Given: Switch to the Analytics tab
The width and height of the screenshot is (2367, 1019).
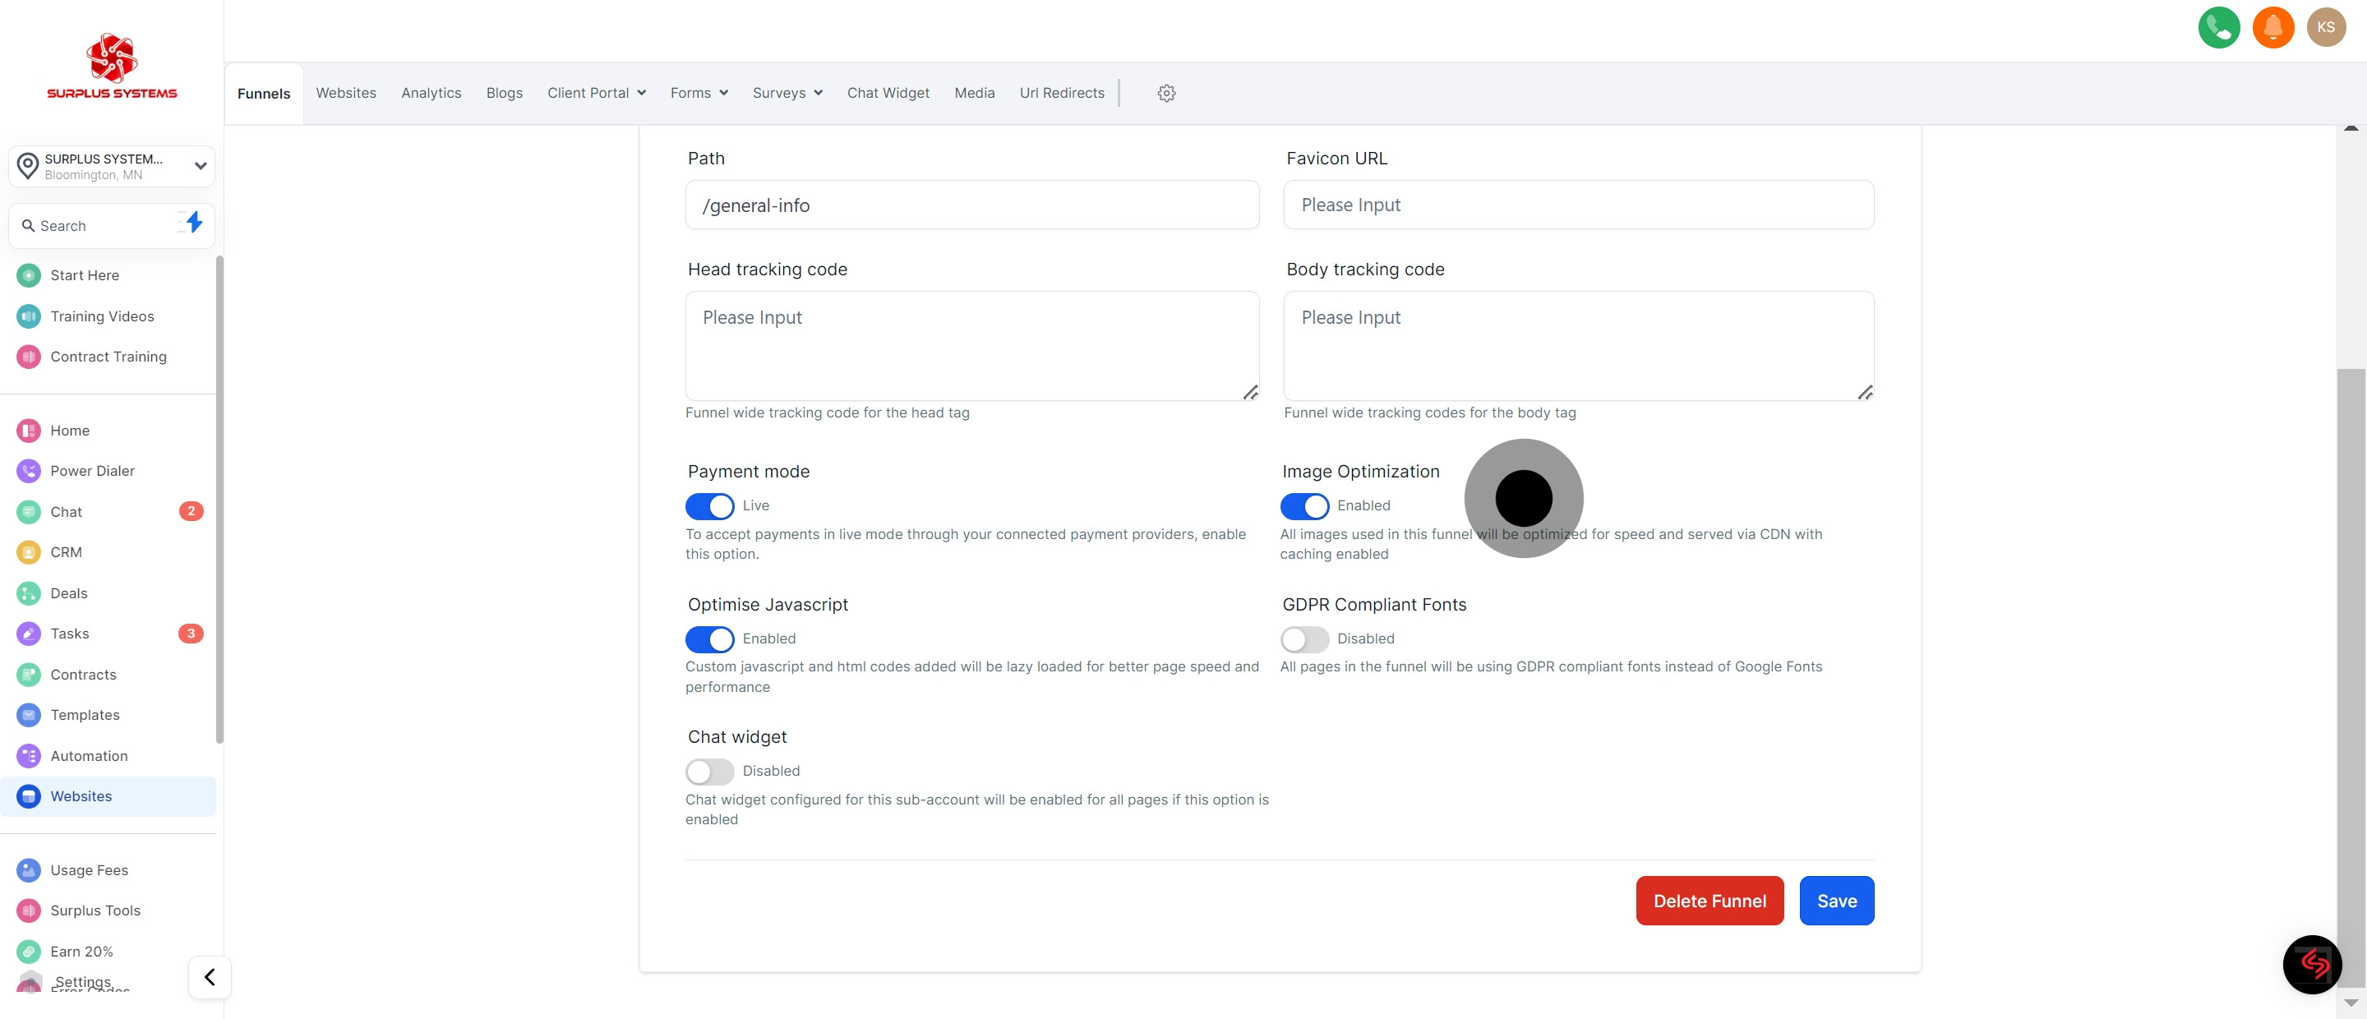Looking at the screenshot, I should click(x=431, y=93).
